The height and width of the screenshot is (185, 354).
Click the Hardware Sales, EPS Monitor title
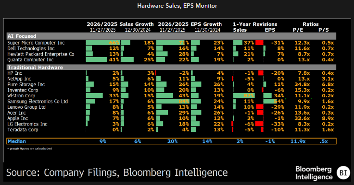click(x=177, y=6)
